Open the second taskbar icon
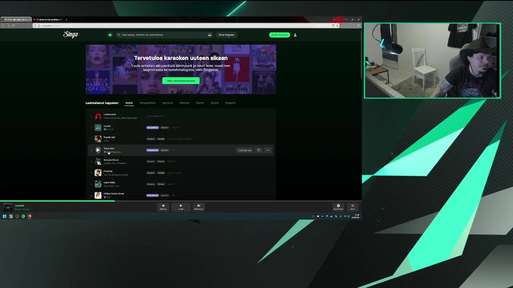The height and width of the screenshot is (288, 513). pos(11,216)
